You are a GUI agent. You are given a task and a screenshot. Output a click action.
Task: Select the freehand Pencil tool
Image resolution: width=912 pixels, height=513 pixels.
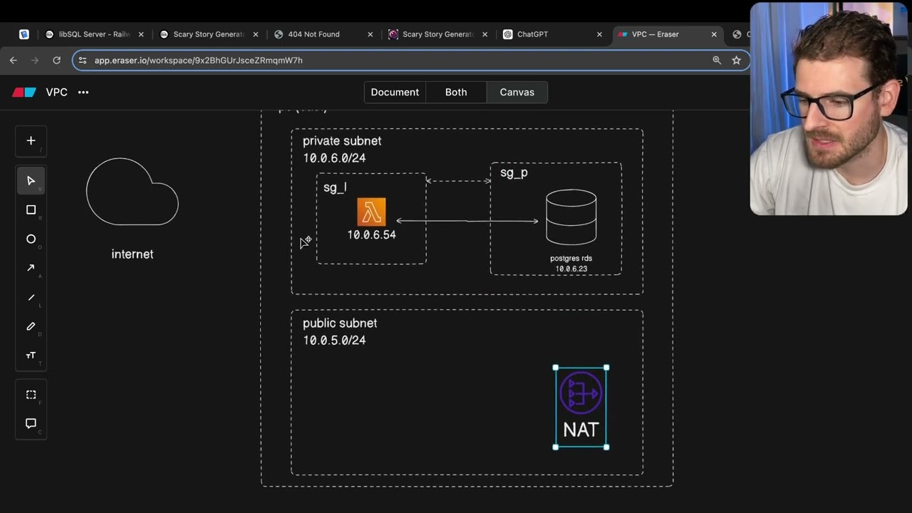pyautogui.click(x=31, y=326)
